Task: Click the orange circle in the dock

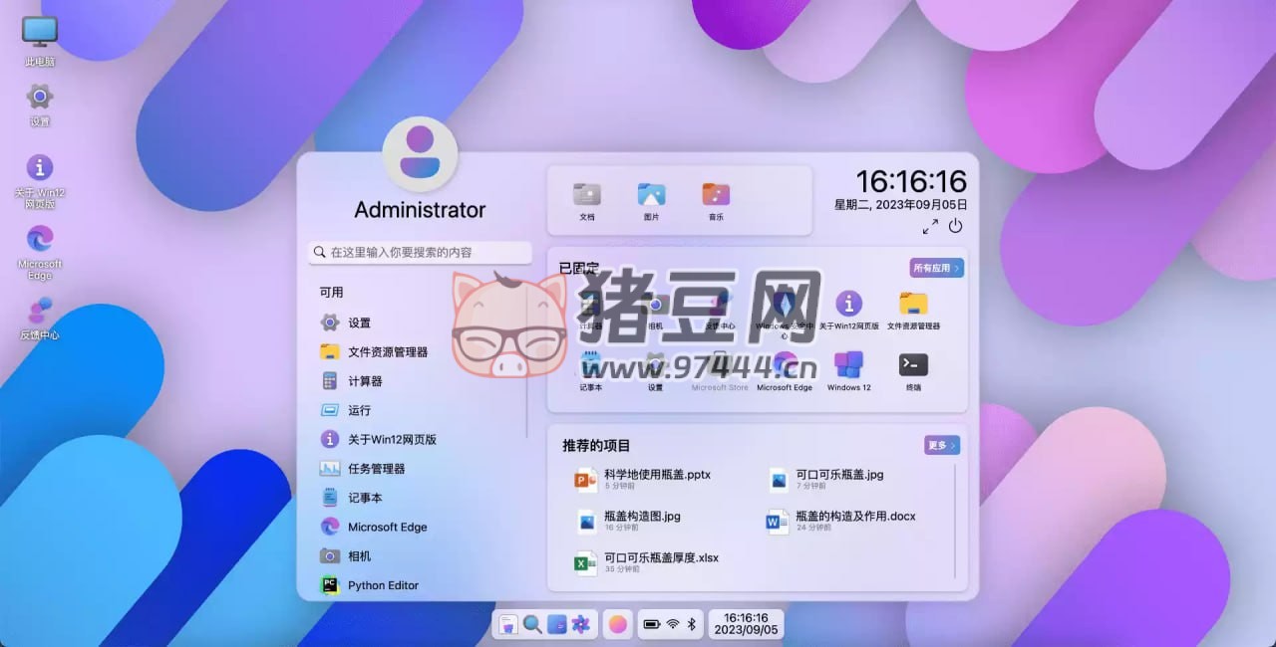Action: click(617, 624)
